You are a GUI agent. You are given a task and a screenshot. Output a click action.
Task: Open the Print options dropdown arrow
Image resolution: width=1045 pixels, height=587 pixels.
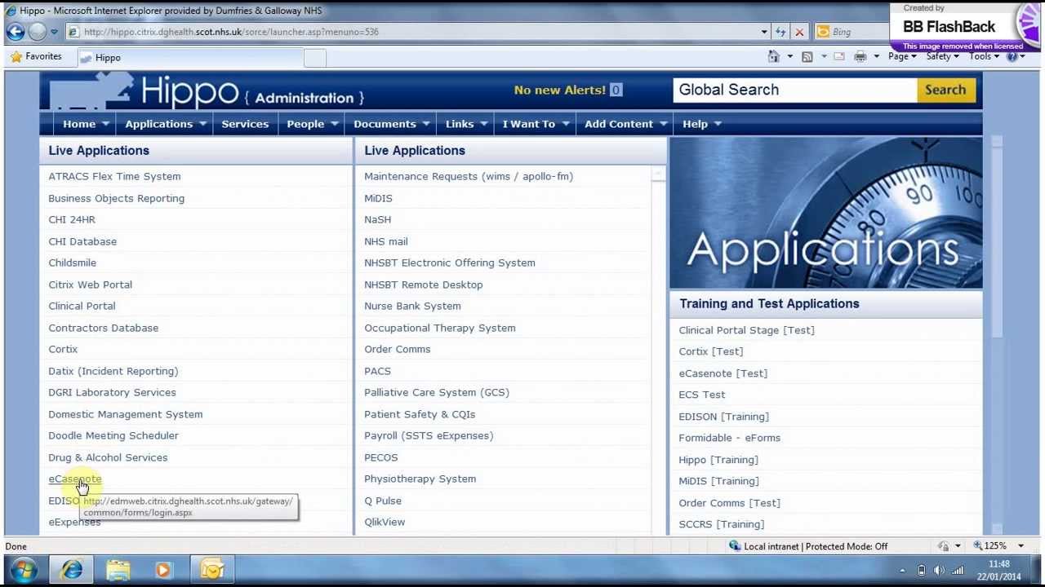[x=876, y=56]
